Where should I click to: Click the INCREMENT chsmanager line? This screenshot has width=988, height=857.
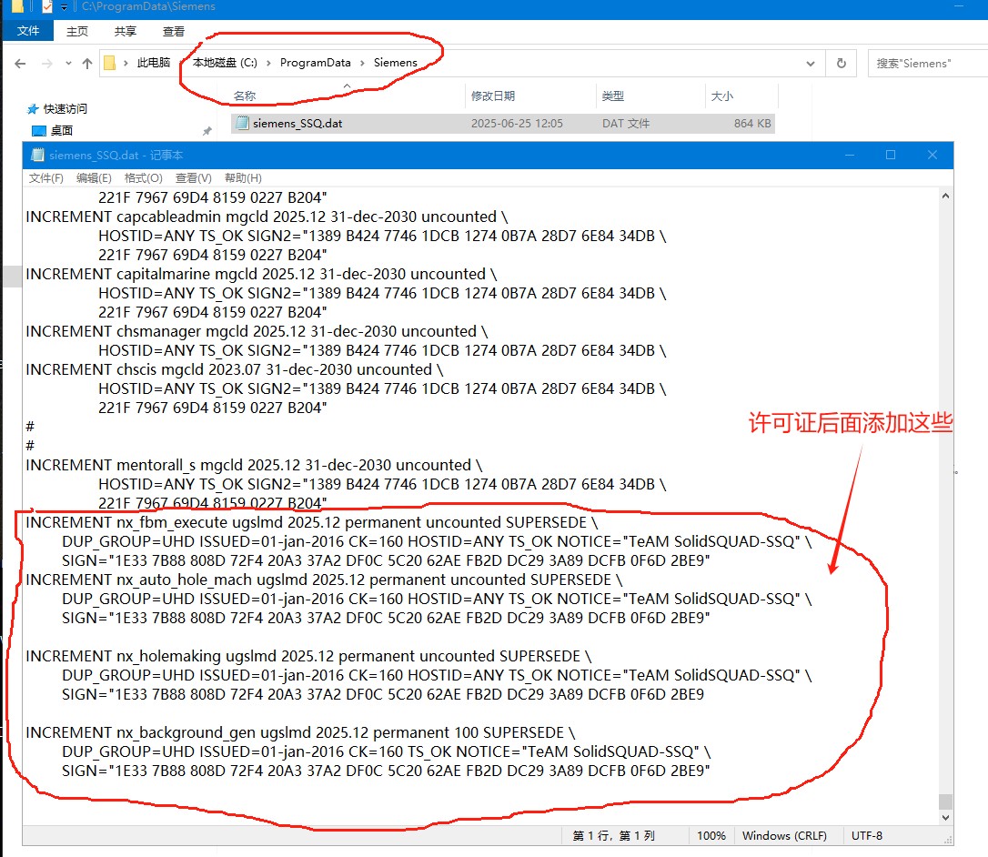click(257, 331)
